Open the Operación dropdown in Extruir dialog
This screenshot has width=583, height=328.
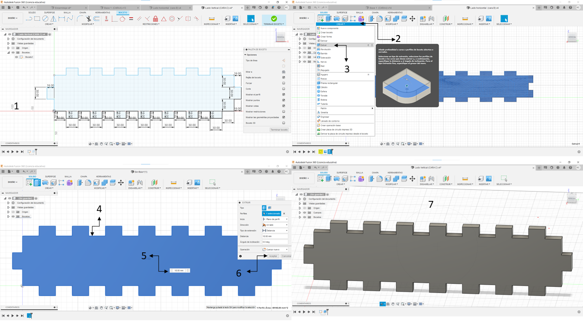pos(275,250)
